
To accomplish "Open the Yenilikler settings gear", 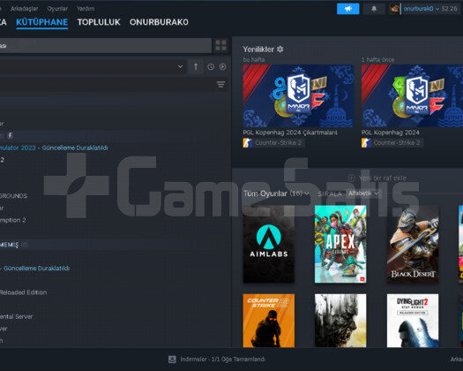I will pyautogui.click(x=280, y=49).
